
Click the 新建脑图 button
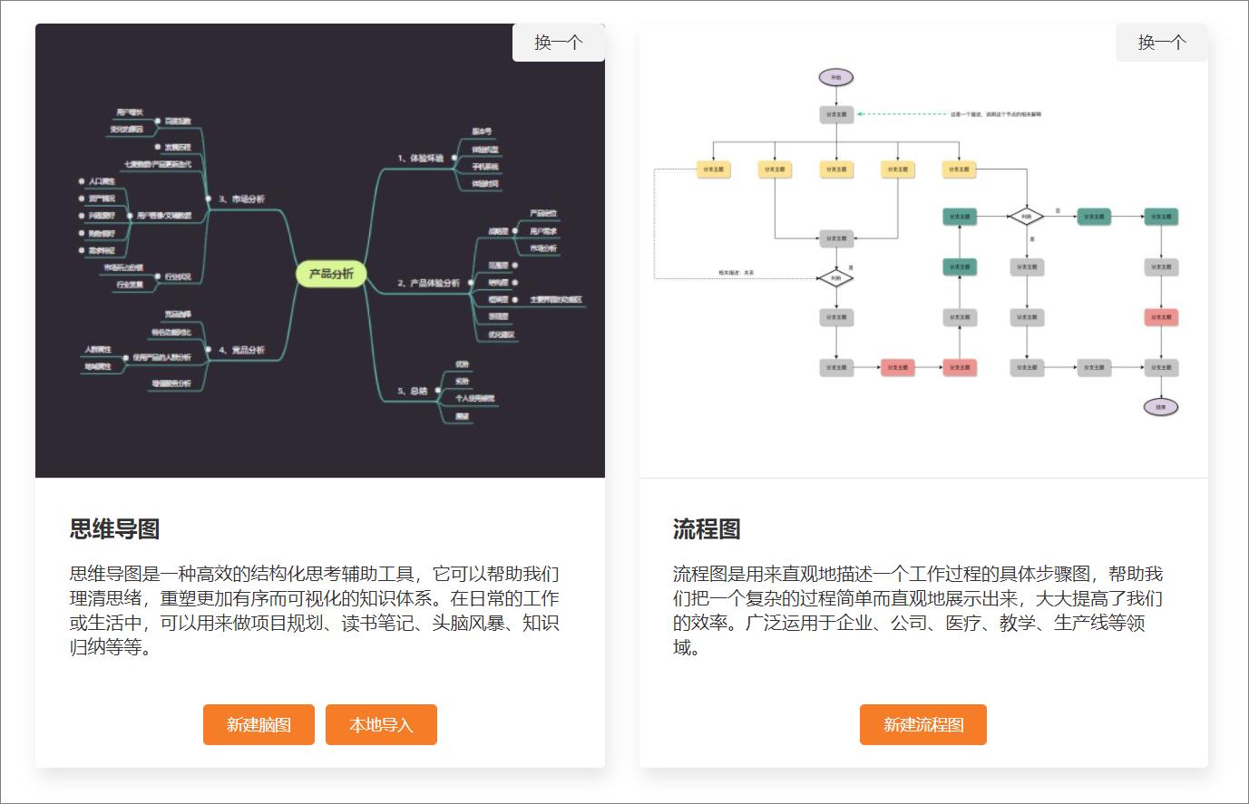tap(258, 724)
